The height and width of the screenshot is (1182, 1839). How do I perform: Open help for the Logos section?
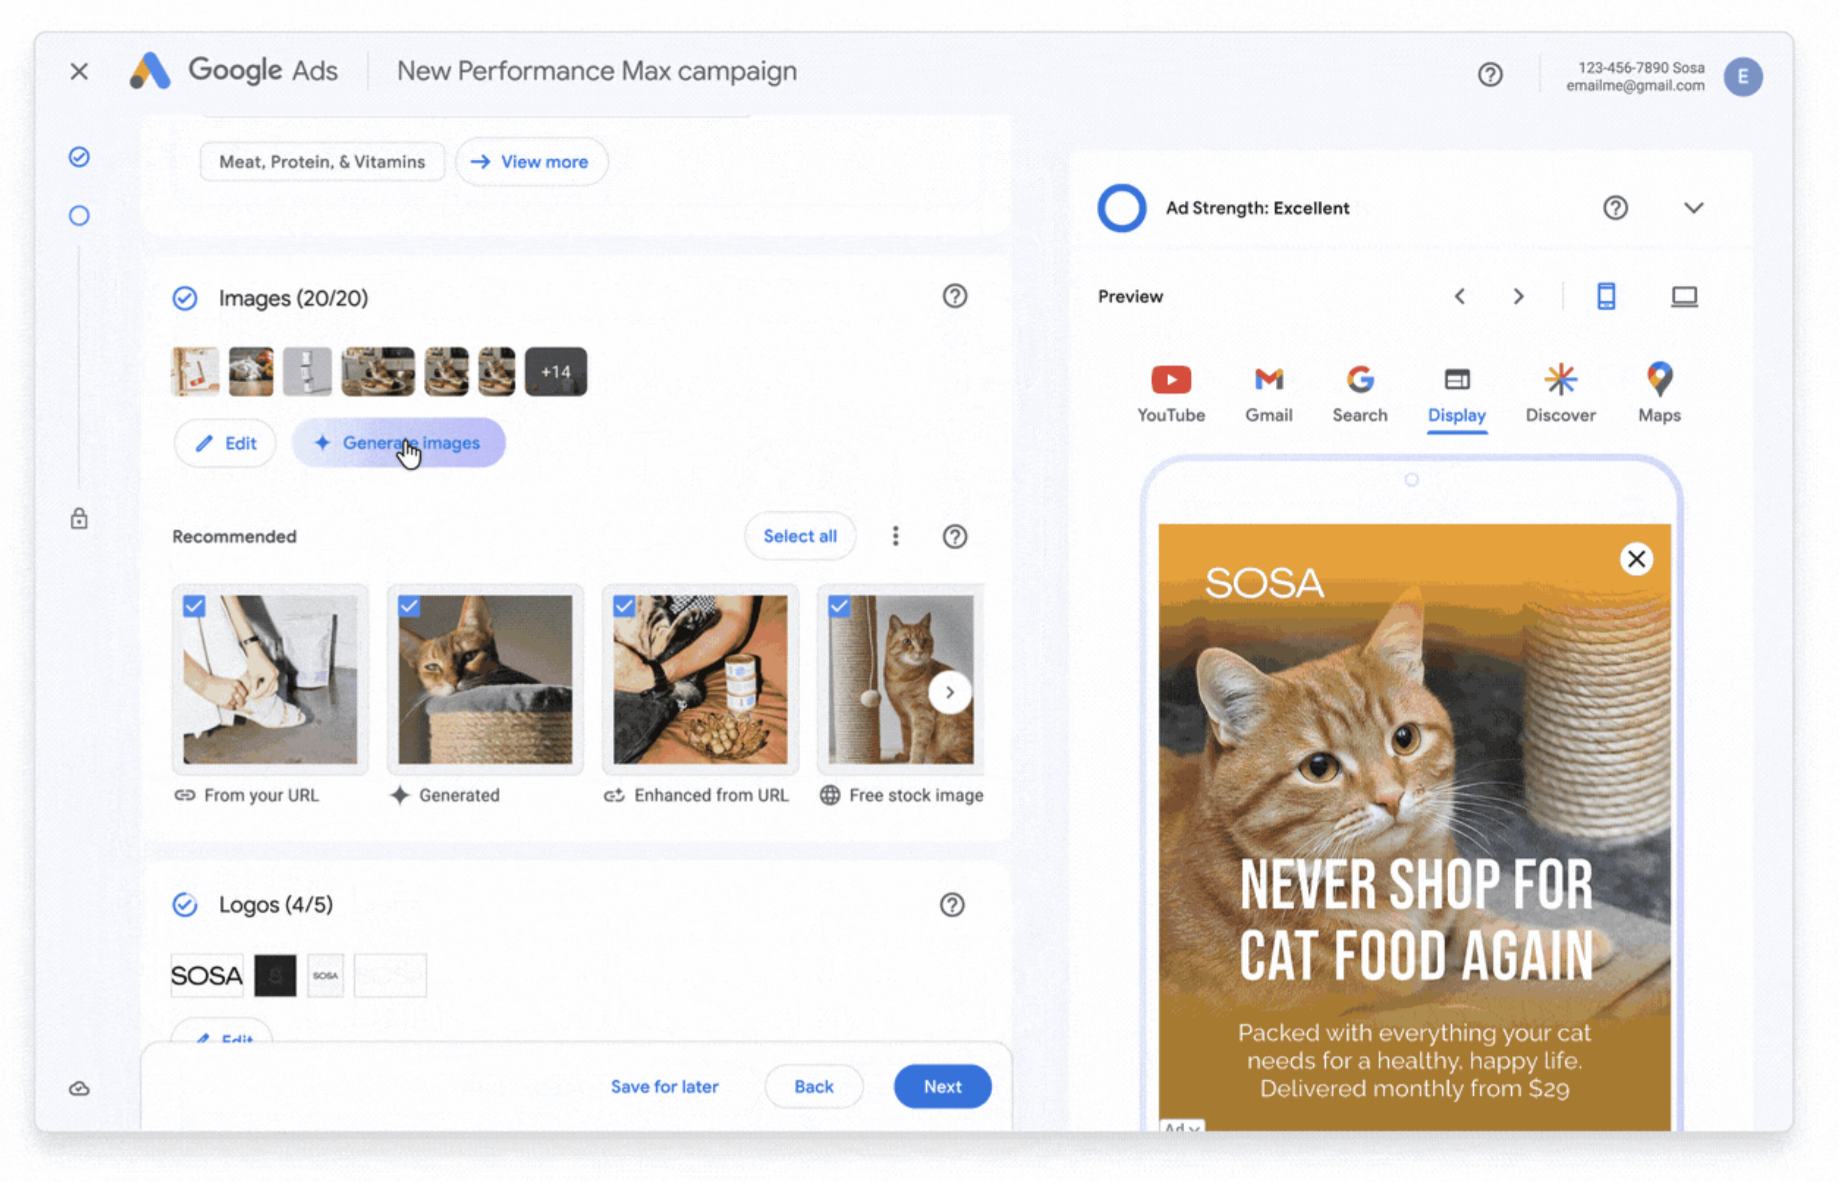pyautogui.click(x=952, y=905)
